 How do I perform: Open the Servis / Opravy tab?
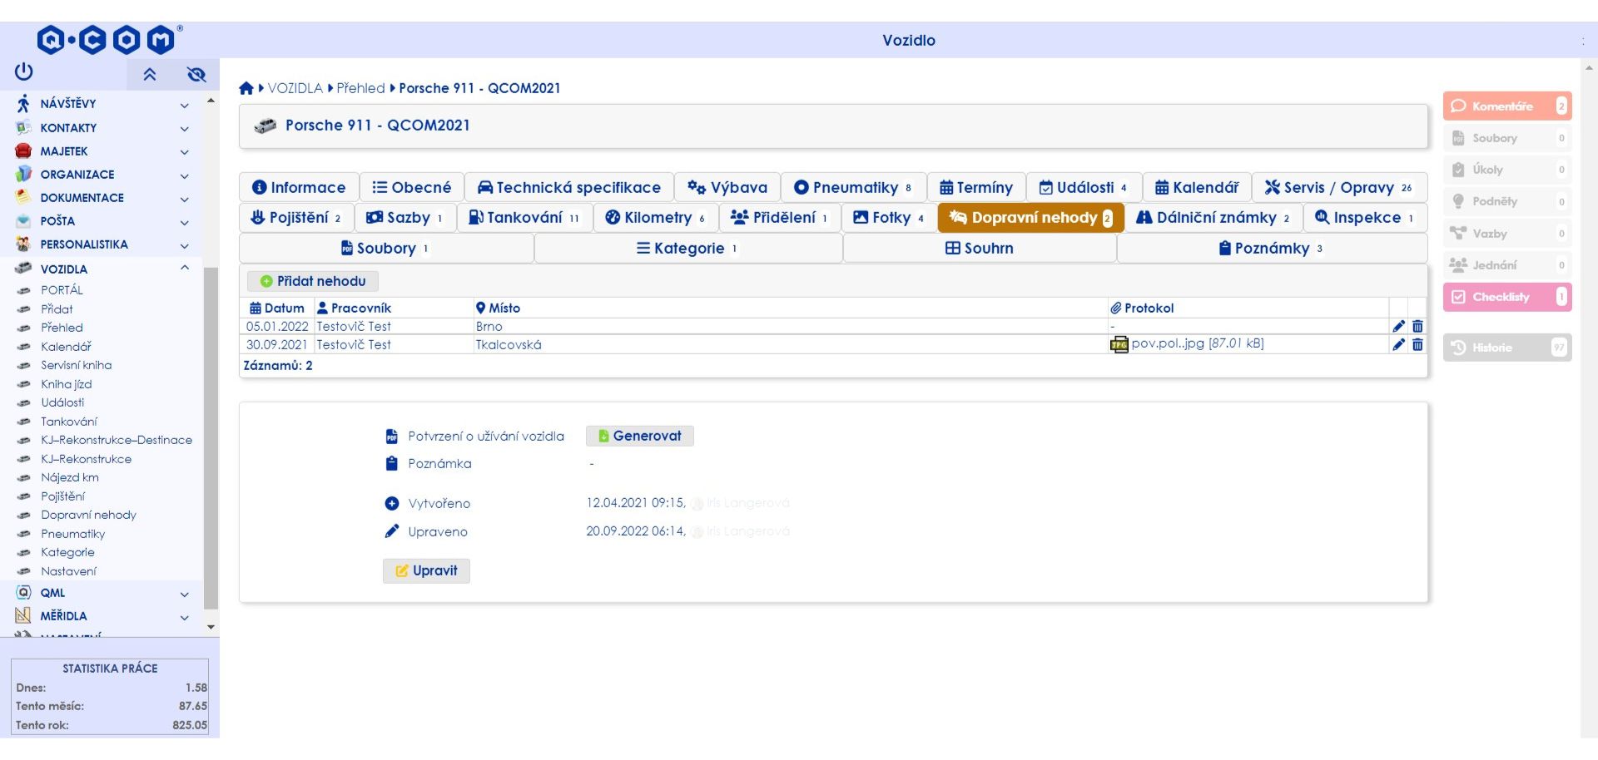pyautogui.click(x=1339, y=187)
